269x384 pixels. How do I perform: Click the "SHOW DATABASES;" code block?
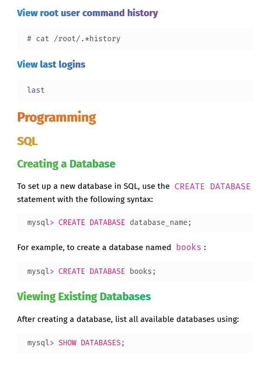point(135,343)
